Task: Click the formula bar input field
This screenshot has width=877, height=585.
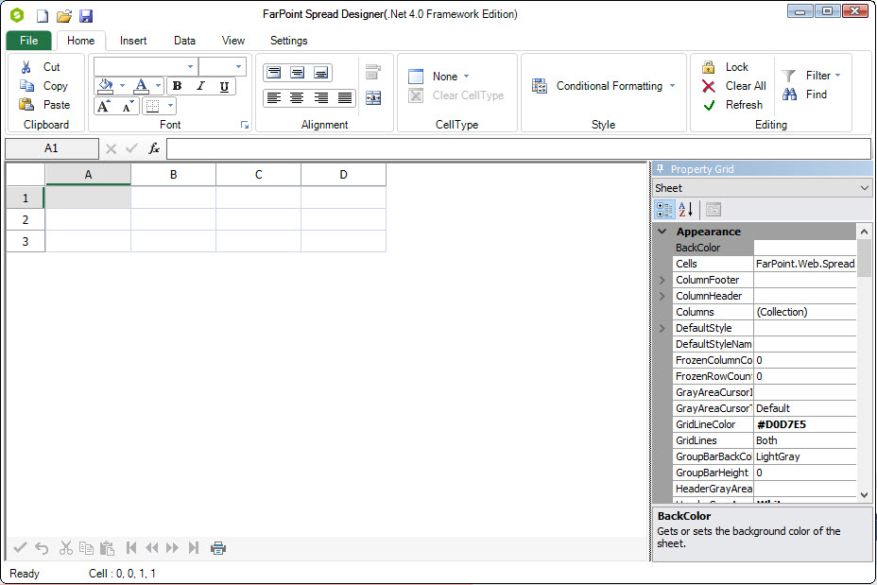Action: 519,148
